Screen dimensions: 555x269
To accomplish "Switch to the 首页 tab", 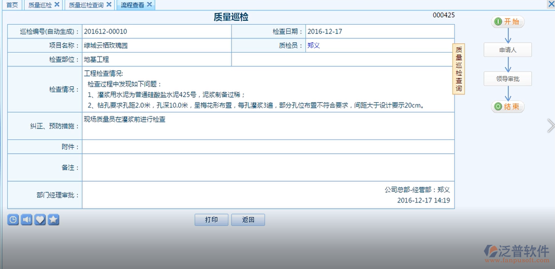I will coord(12,5).
